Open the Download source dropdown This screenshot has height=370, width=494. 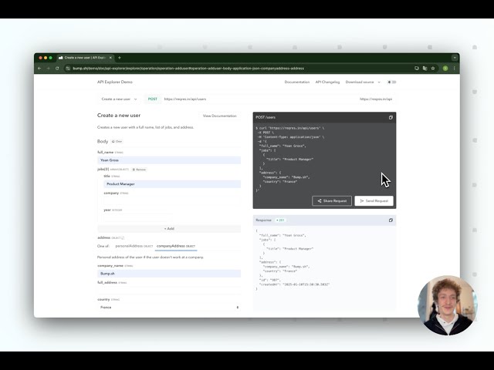(x=363, y=82)
